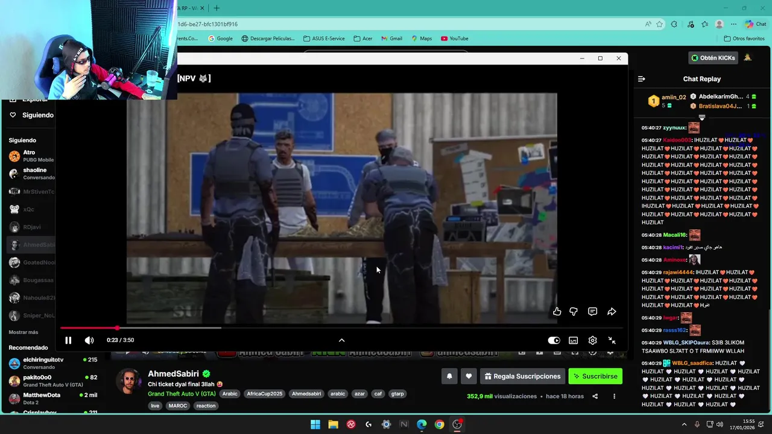Expand Mostrar más in sidebar
This screenshot has height=434, width=772.
click(24, 332)
